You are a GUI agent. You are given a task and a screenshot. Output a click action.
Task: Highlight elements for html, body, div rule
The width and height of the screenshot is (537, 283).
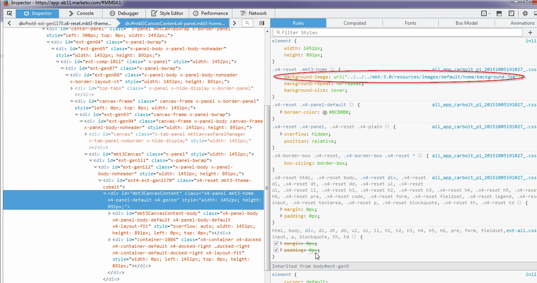click(x=354, y=237)
